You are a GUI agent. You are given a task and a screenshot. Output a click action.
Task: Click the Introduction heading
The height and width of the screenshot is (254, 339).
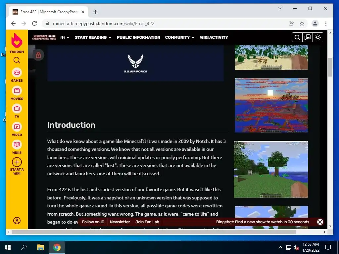click(x=72, y=125)
